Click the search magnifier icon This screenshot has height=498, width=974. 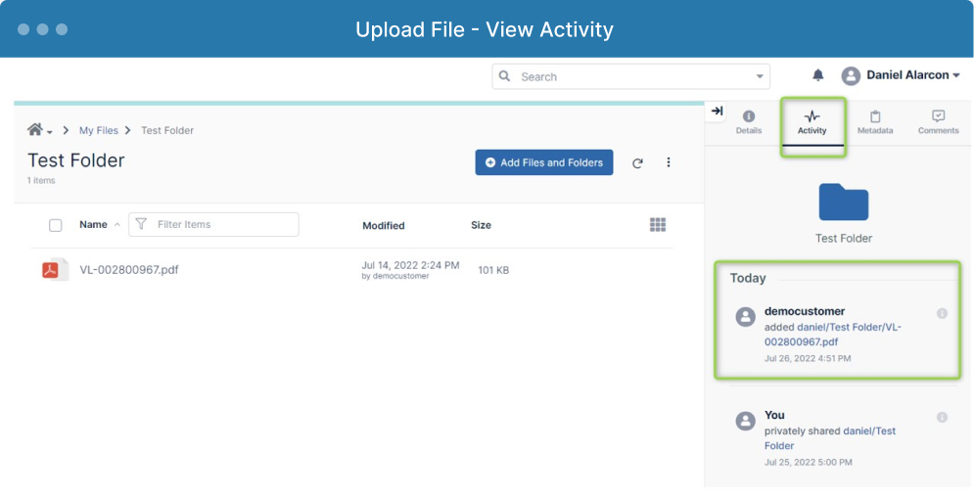click(505, 76)
